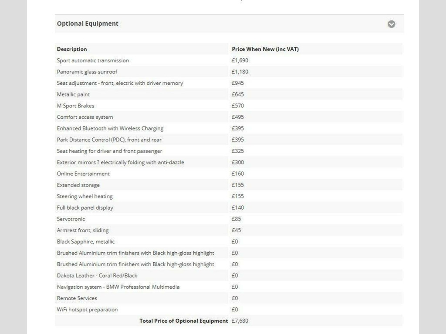This screenshot has height=334, width=446.
Task: Click Enhanced Bluetooth with Wireless Charging
Action: point(110,128)
